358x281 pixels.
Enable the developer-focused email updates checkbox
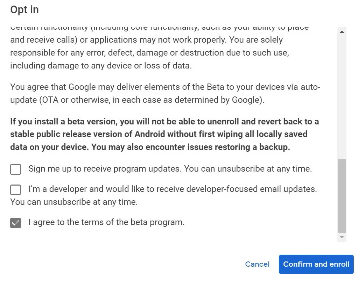15,189
